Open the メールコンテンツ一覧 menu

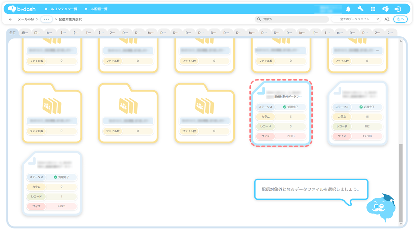tap(61, 9)
